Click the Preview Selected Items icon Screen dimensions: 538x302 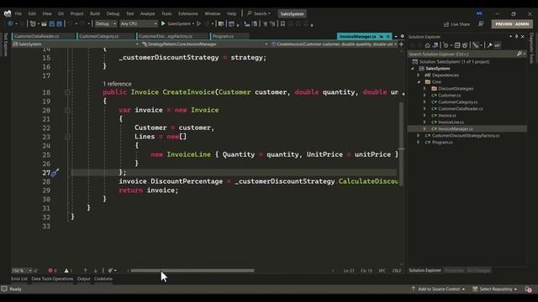pos(497,45)
